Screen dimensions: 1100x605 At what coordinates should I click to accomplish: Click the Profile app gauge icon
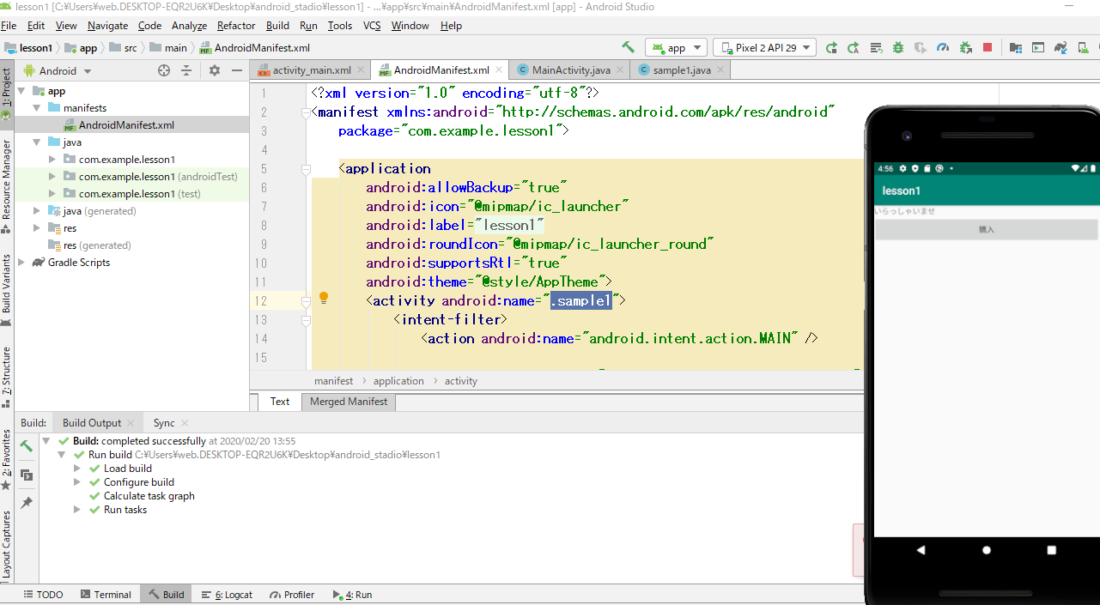(x=943, y=48)
